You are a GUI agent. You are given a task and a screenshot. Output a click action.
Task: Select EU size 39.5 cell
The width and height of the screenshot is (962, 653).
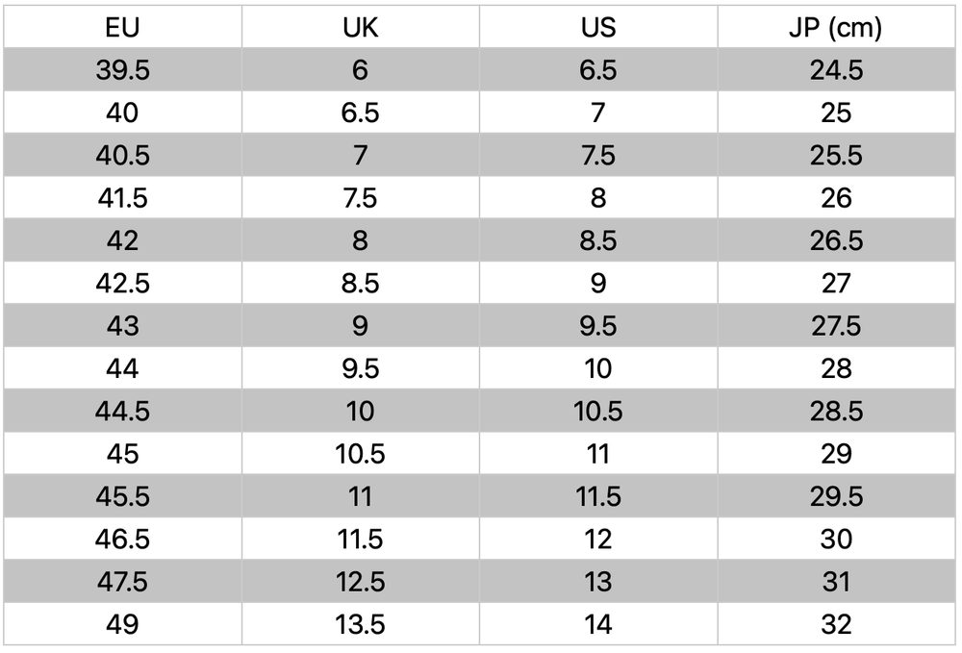pos(122,70)
